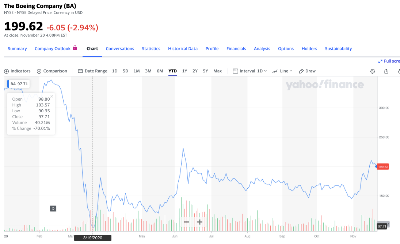Click the Low 90.35 value

click(44, 111)
